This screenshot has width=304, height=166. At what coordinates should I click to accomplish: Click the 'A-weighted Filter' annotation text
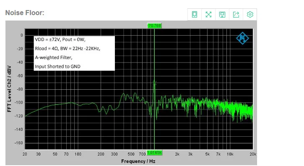pos(54,57)
